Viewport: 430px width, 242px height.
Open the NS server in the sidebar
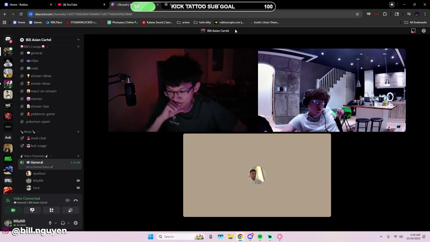tap(8, 105)
